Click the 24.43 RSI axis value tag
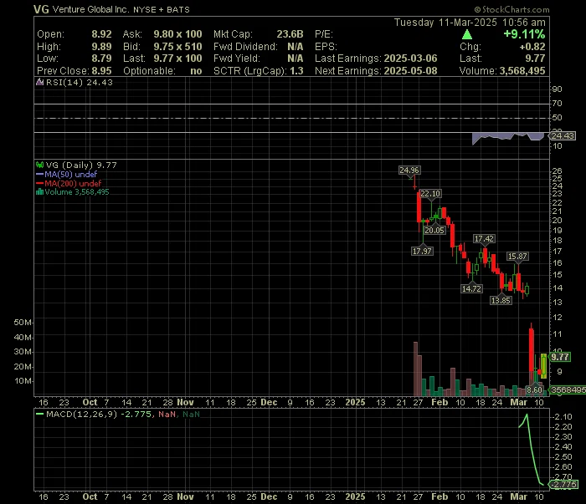 (x=563, y=135)
